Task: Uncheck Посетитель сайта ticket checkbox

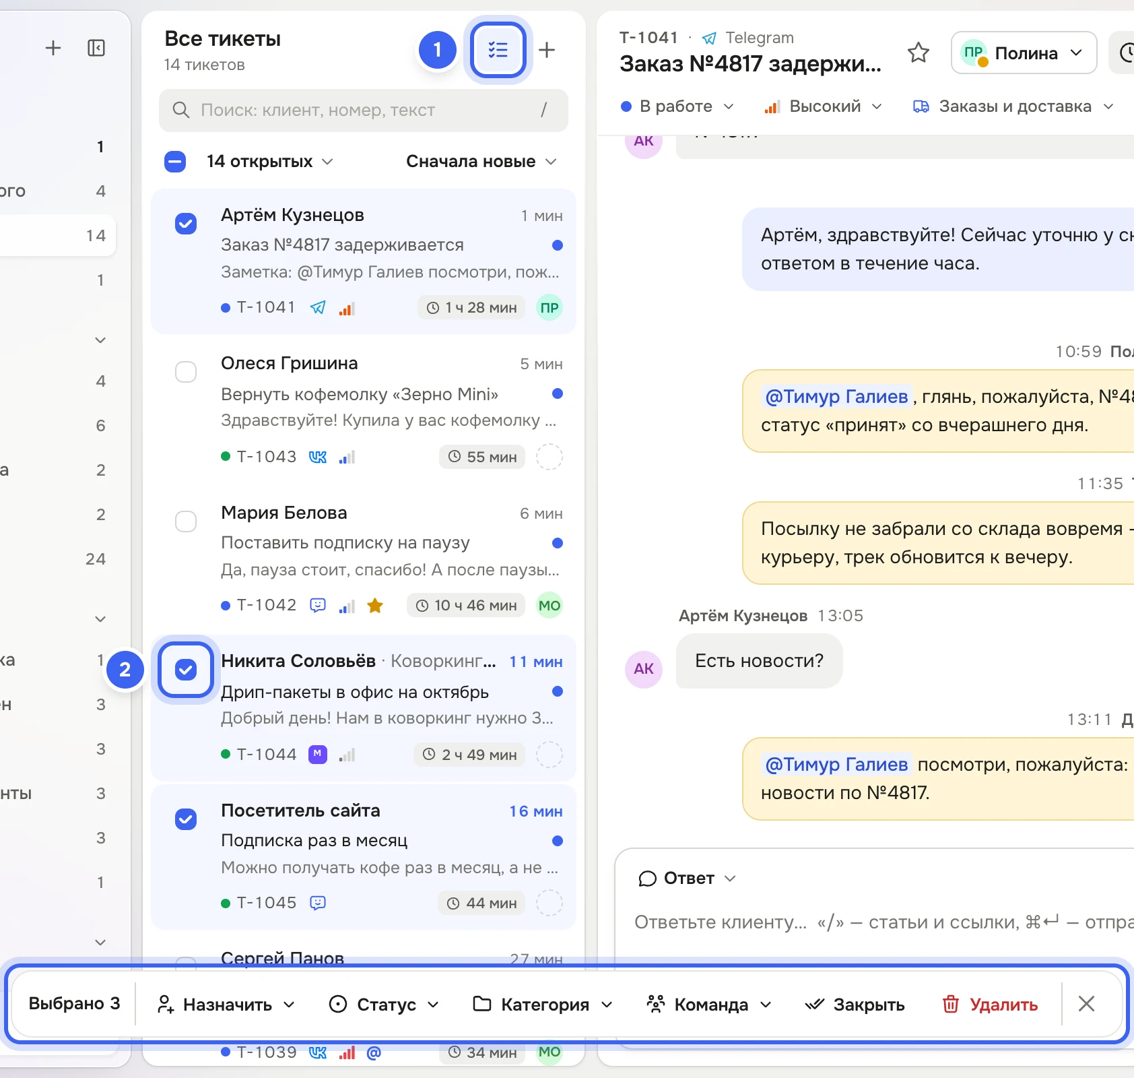Action: [x=186, y=819]
